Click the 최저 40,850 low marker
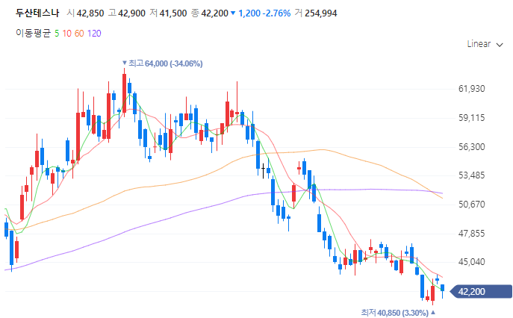The width and height of the screenshot is (513, 318). (398, 313)
